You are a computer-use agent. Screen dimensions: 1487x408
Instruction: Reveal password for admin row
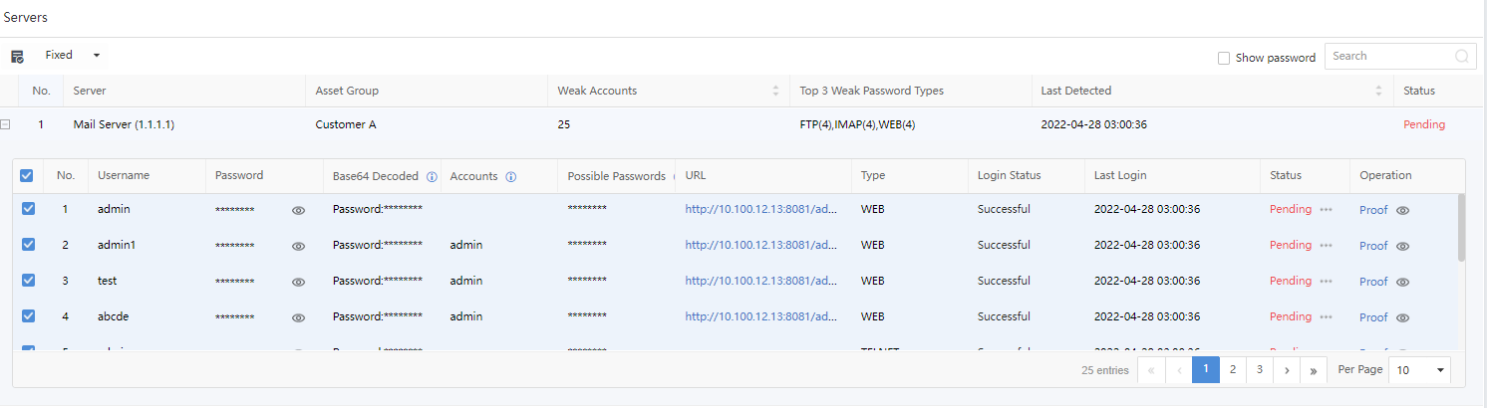click(x=298, y=210)
